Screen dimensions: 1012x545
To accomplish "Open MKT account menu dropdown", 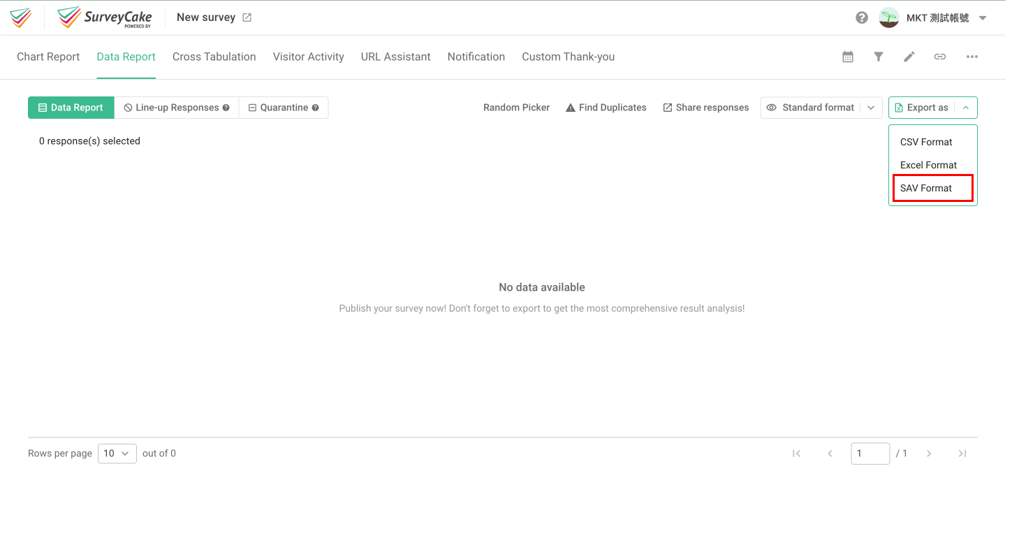I will coord(983,18).
